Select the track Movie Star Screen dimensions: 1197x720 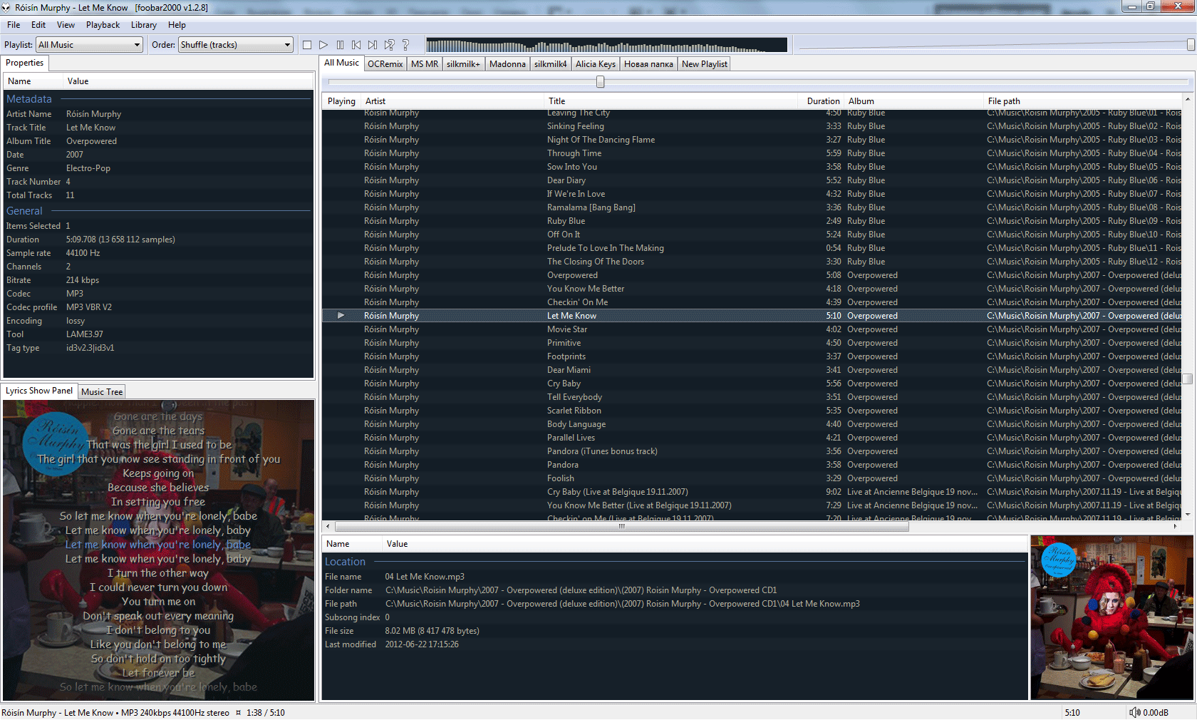(x=567, y=329)
